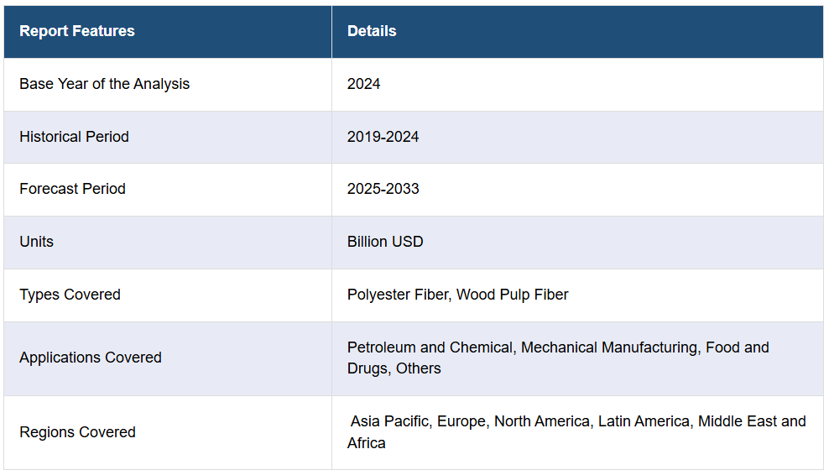Image resolution: width=829 pixels, height=470 pixels.
Task: Click the Wood Pulp Fiber text
Action: coord(512,295)
